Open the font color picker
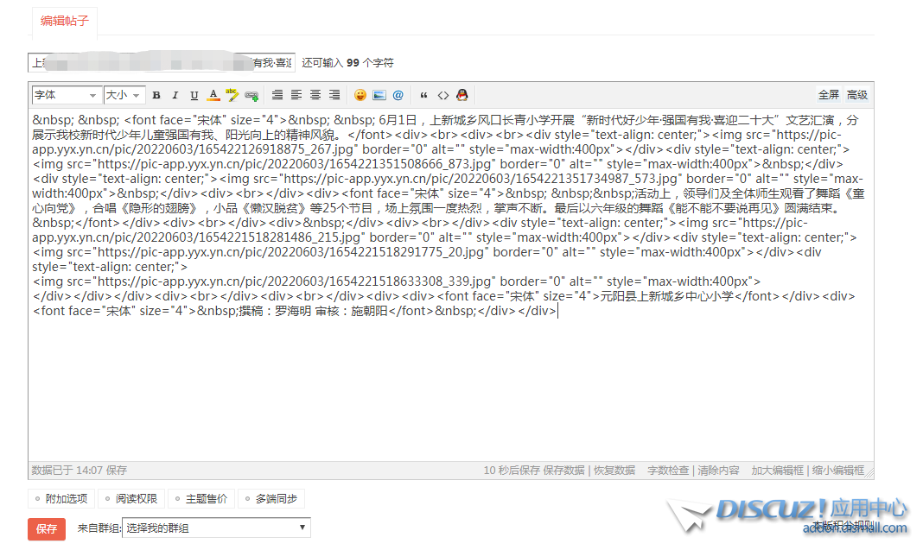This screenshot has width=923, height=550. pyautogui.click(x=213, y=95)
